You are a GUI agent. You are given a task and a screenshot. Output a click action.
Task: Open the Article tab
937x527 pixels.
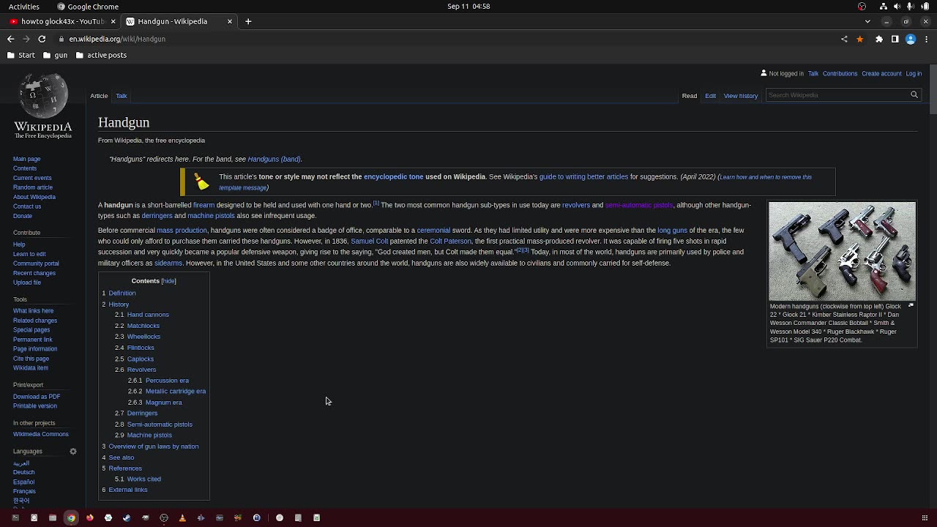[99, 96]
